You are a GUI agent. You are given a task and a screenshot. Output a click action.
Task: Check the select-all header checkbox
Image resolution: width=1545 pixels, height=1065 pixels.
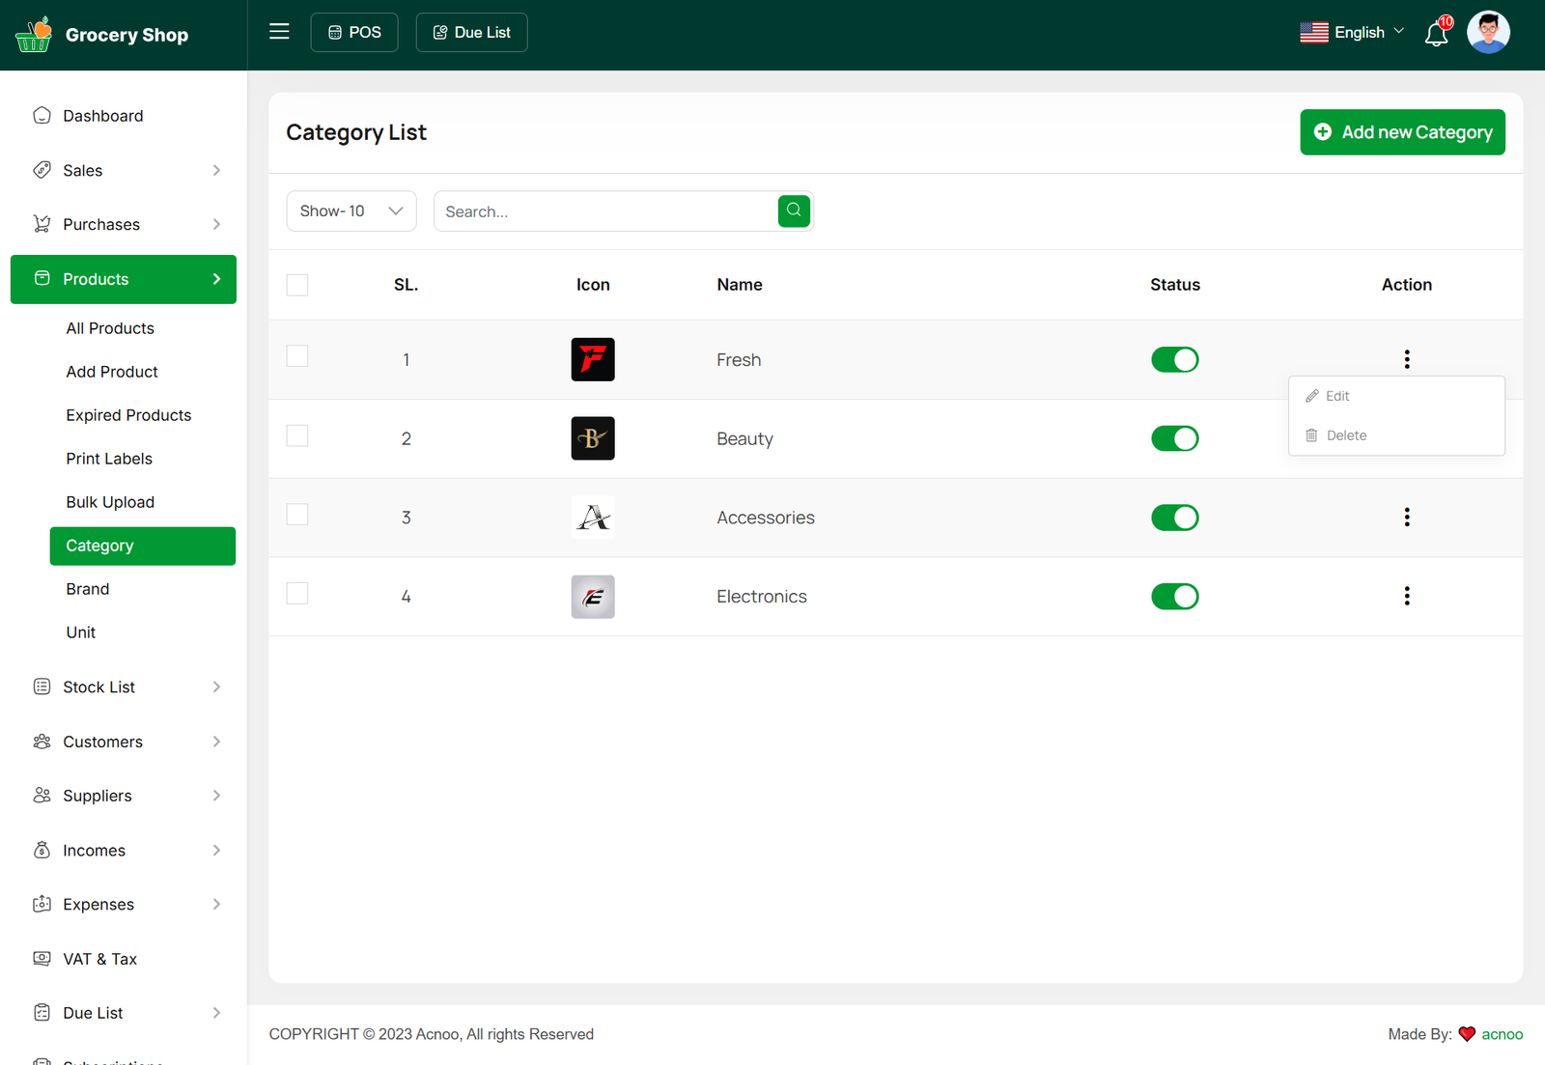point(297,285)
